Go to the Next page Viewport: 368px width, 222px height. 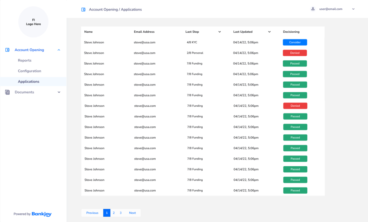pyautogui.click(x=132, y=213)
